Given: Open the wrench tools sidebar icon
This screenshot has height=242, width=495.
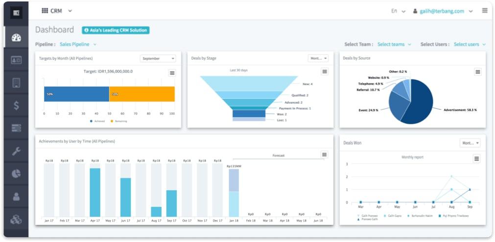Looking at the screenshot, I should point(16,151).
